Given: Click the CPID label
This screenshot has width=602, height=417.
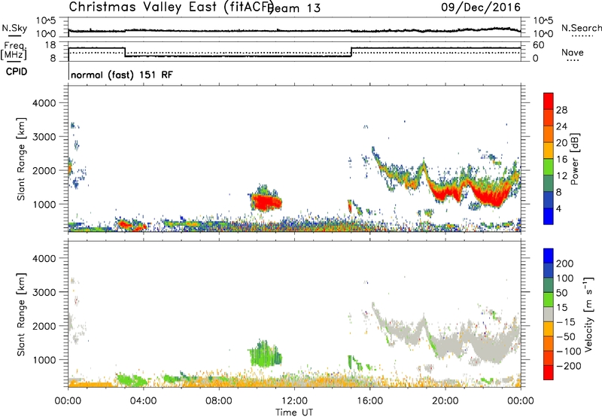Looking at the screenshot, I should click(x=17, y=72).
